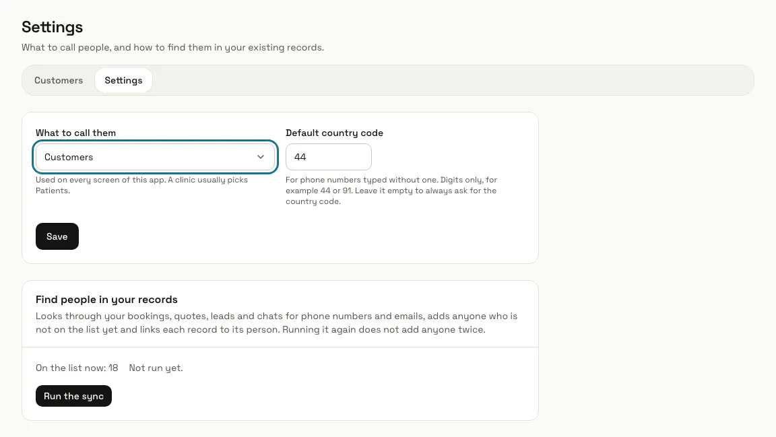Click the subtitle under Settings heading
The width and height of the screenshot is (776, 437).
coord(172,48)
